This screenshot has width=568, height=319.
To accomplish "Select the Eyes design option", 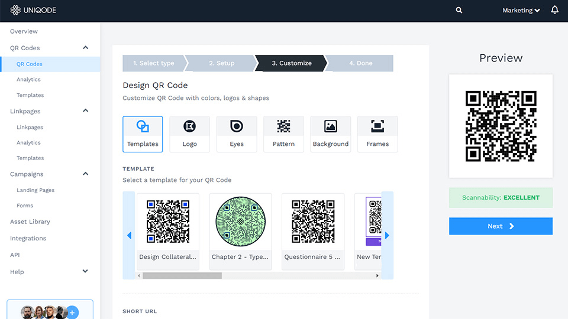I will [237, 134].
